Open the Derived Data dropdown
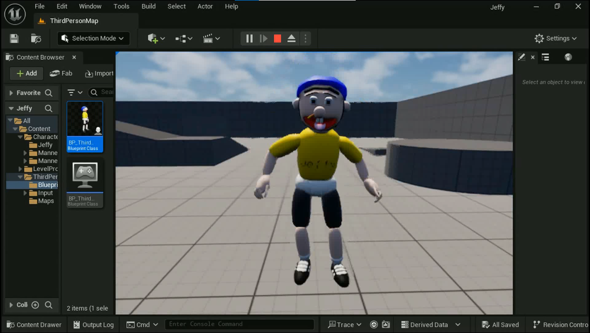This screenshot has width=590, height=333. (x=431, y=324)
